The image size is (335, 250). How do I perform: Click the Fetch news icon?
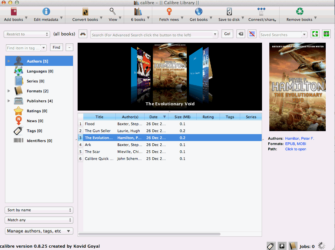point(169,12)
